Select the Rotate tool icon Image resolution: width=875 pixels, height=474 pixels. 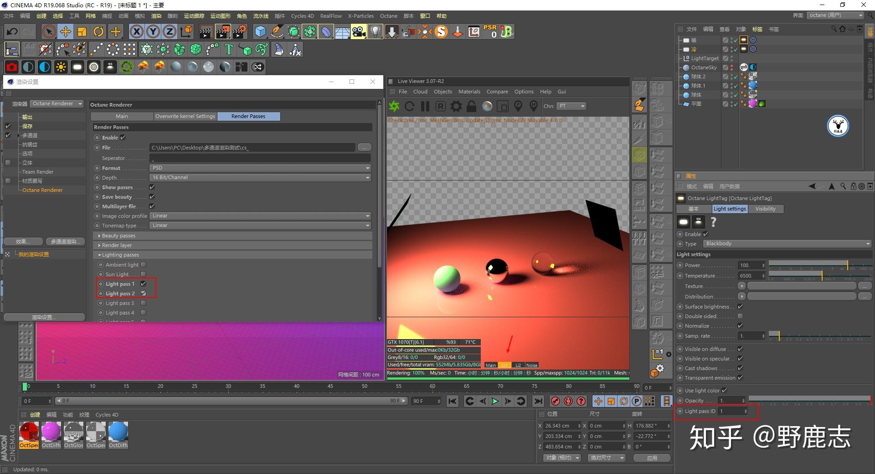(98, 31)
